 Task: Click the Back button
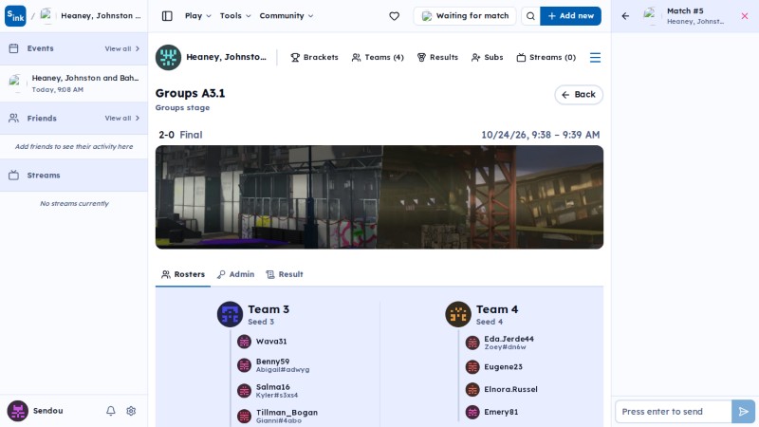579,95
